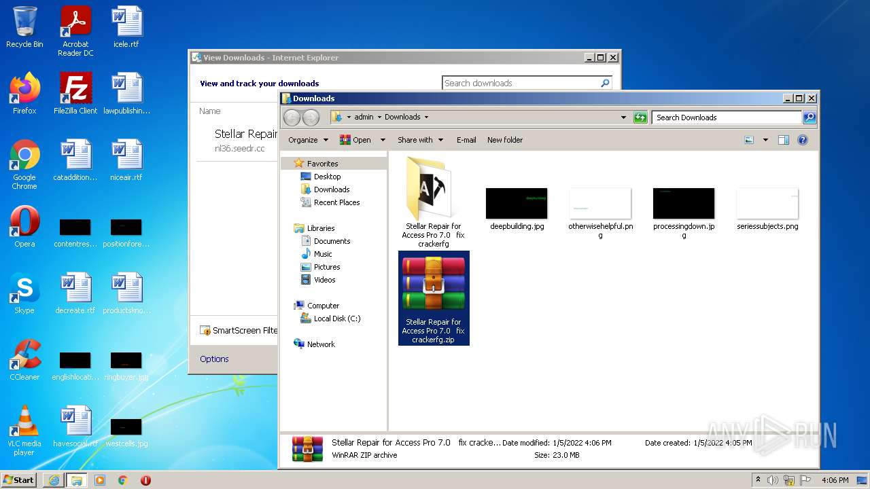Click the Explorer Forward navigation button
This screenshot has height=489, width=870.
pos(311,117)
